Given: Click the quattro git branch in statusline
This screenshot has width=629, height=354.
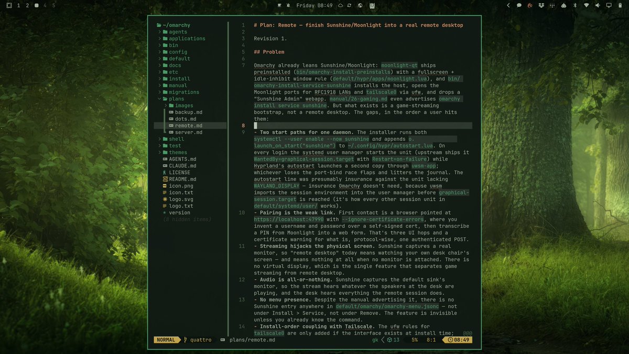Looking at the screenshot, I should coord(198,340).
